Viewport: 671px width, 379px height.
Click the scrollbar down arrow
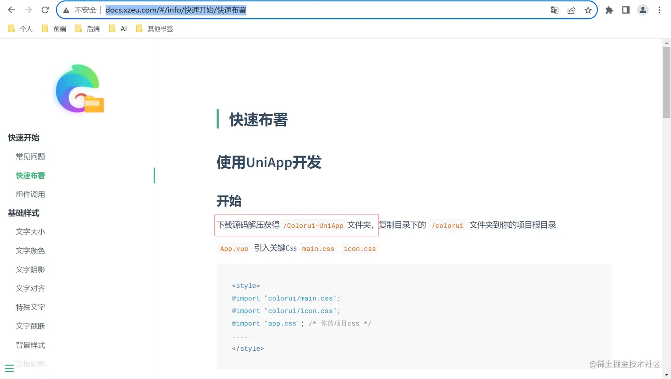[667, 375]
